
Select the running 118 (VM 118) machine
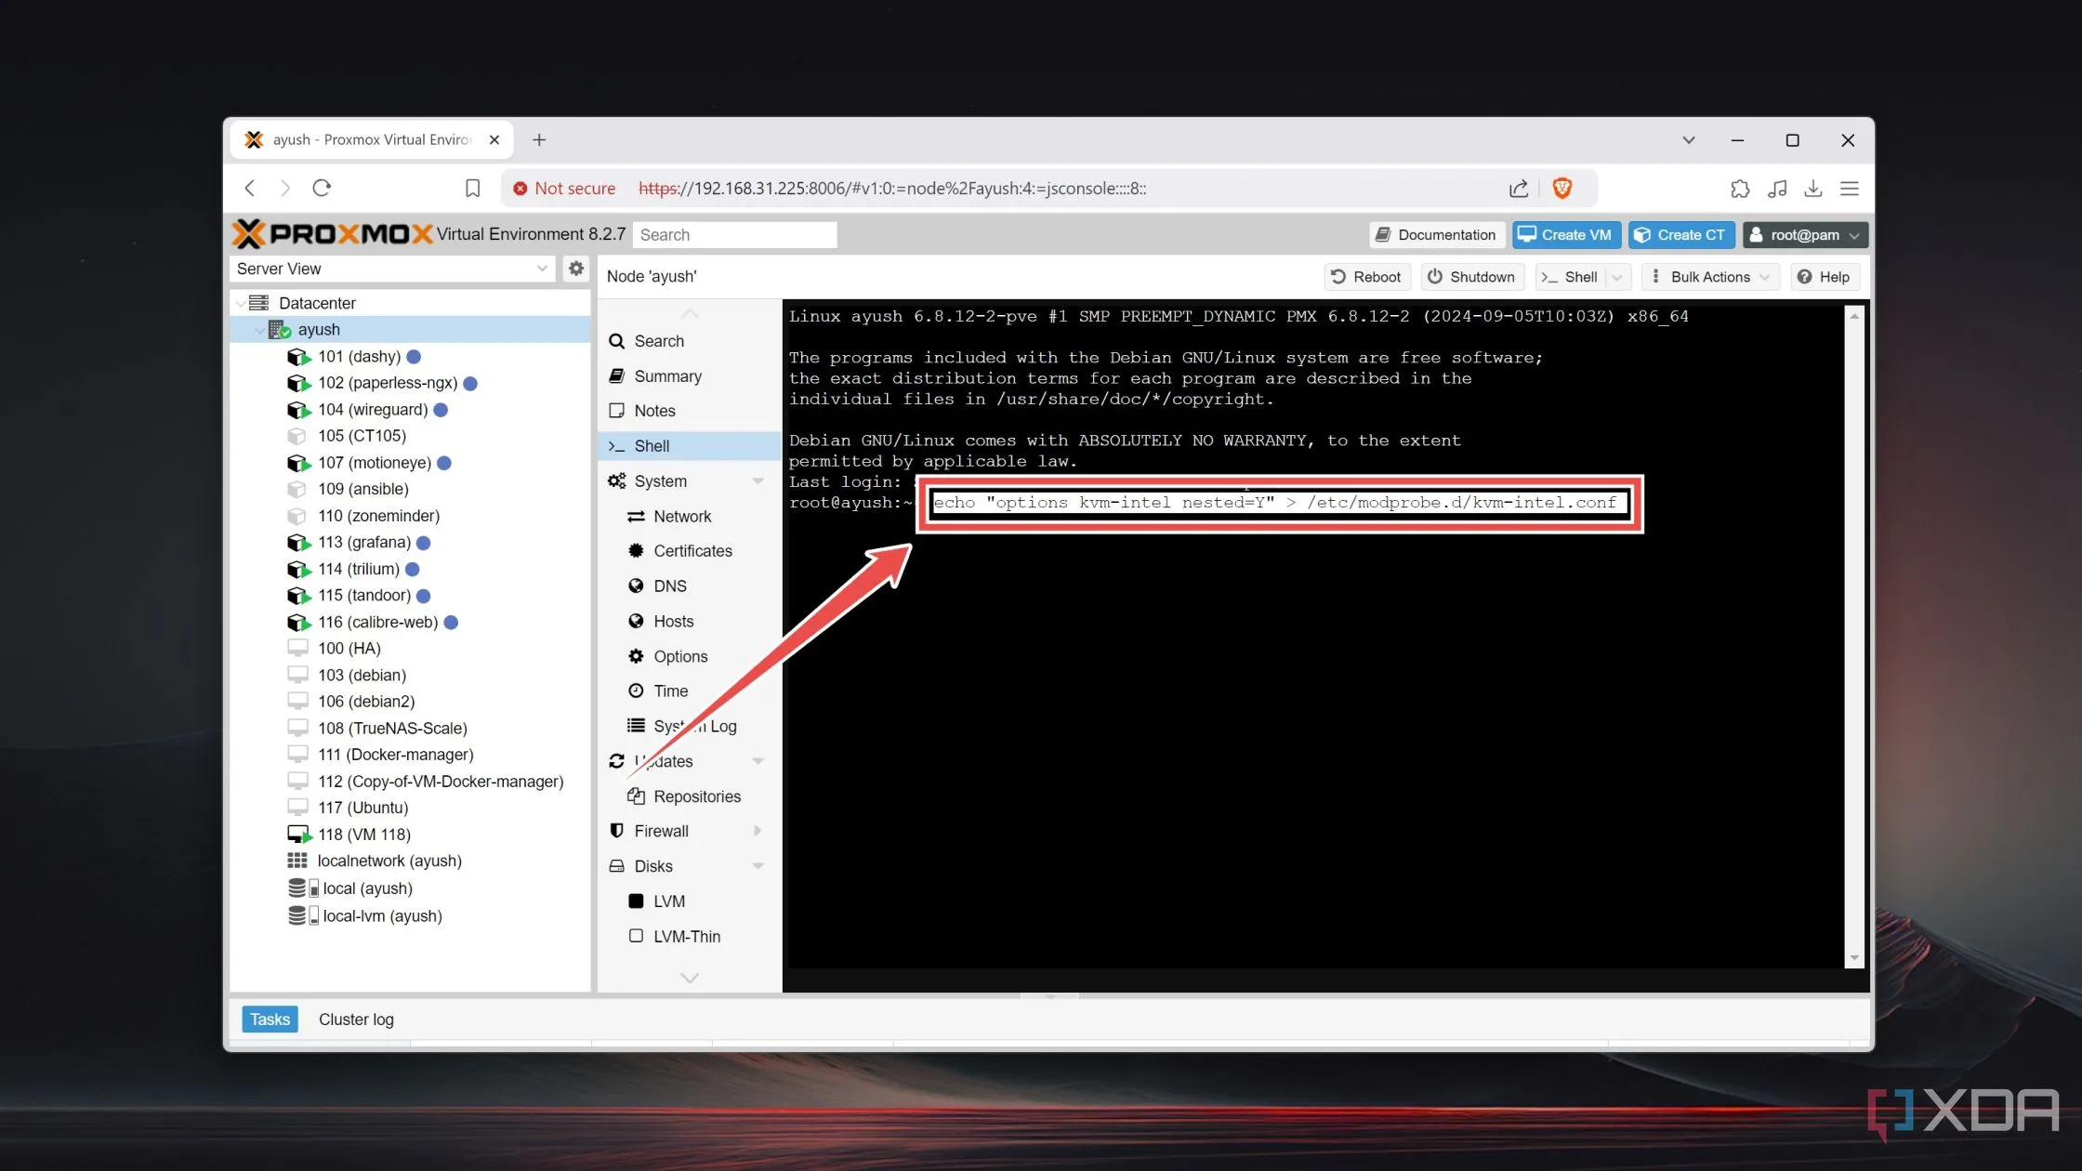tap(363, 835)
